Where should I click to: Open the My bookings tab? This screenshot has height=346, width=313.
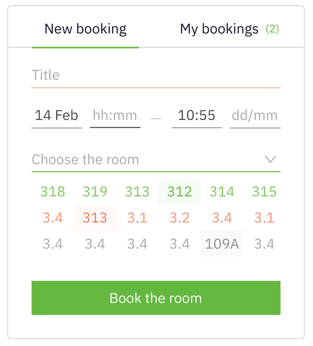pos(219,29)
